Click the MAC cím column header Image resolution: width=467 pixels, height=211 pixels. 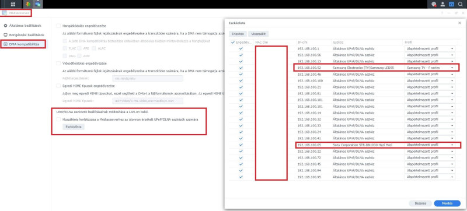(x=275, y=43)
